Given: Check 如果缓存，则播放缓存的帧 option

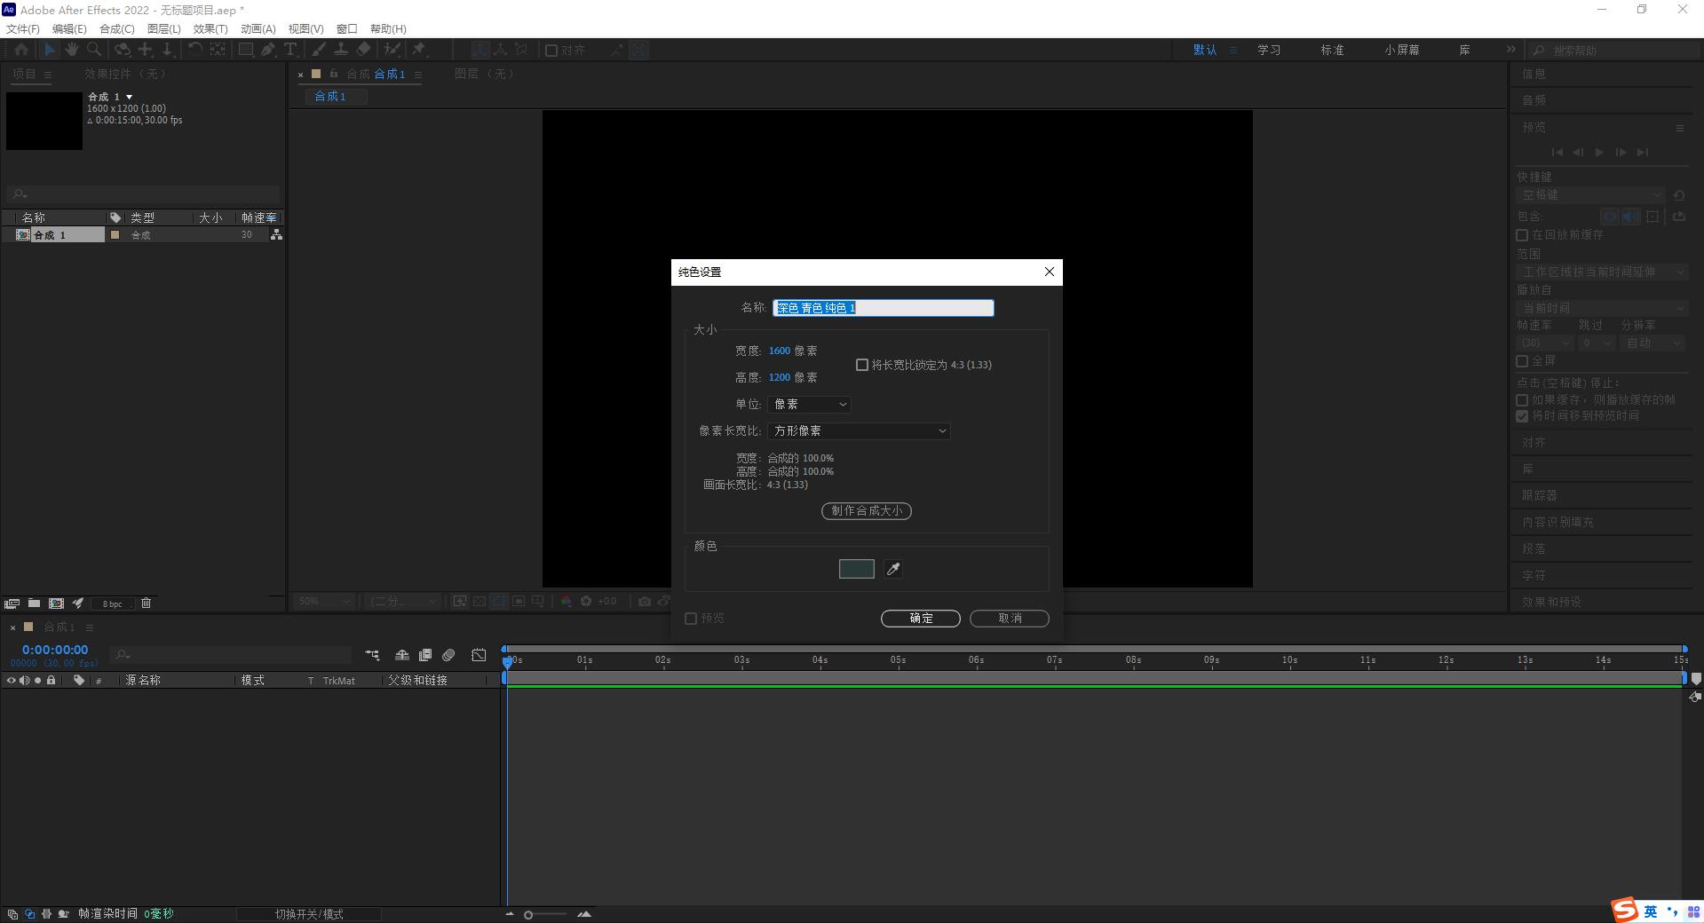Looking at the screenshot, I should [x=1522, y=400].
